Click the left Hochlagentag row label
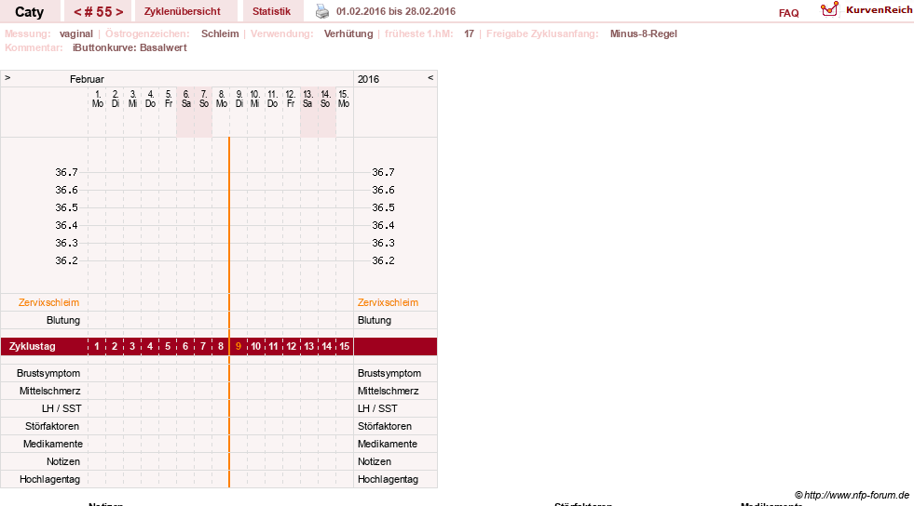 (49, 479)
